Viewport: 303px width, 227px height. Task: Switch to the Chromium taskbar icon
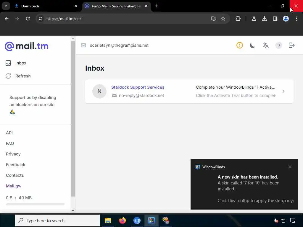[x=137, y=220]
